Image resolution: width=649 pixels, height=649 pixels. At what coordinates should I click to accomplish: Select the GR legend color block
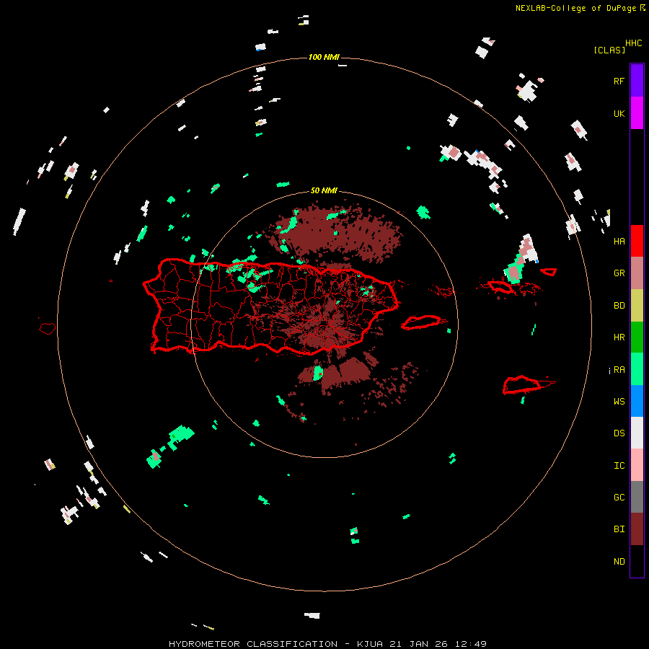click(x=637, y=273)
